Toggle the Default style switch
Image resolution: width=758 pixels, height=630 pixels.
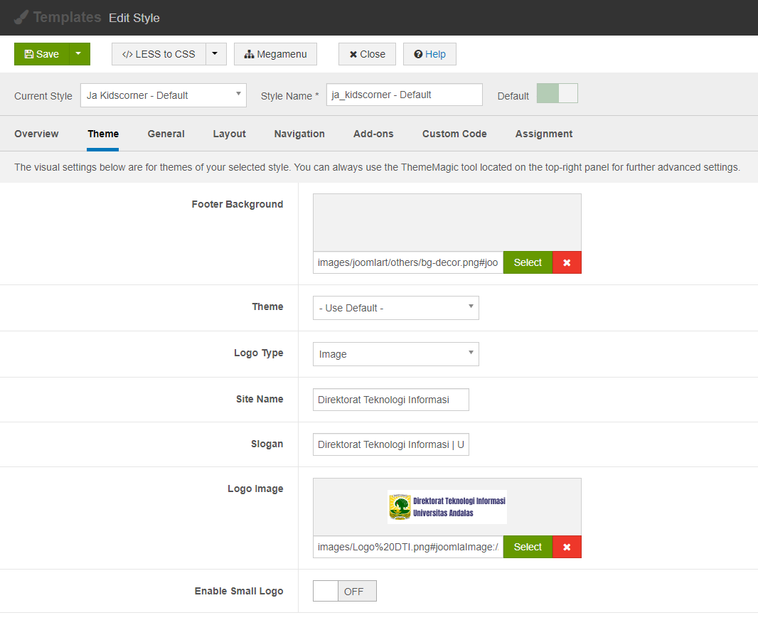click(x=557, y=94)
